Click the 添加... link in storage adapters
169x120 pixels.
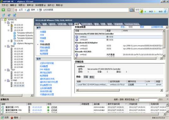point(123,27)
